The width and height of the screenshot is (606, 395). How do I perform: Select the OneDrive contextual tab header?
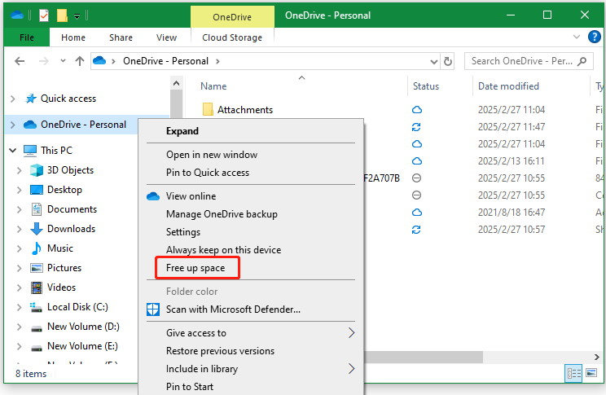232,17
